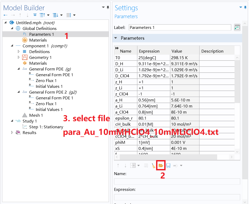
Task: Open the Load from File folder icon
Action: [161, 165]
